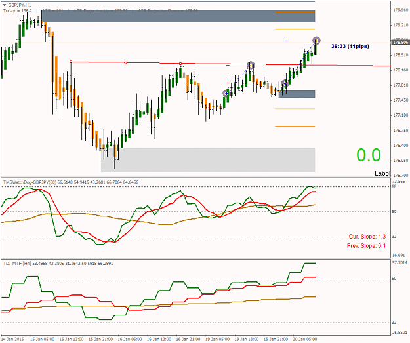Click the 178.160 price scale label
This screenshot has height=343, width=410.
(401, 70)
